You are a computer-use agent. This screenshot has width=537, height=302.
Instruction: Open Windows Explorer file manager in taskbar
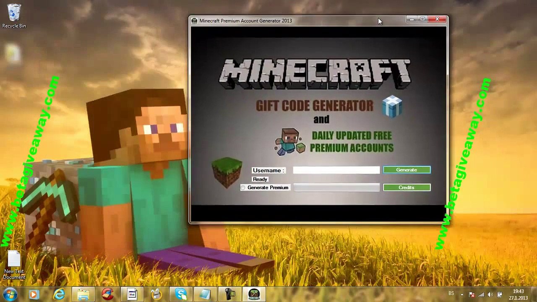[x=83, y=294]
